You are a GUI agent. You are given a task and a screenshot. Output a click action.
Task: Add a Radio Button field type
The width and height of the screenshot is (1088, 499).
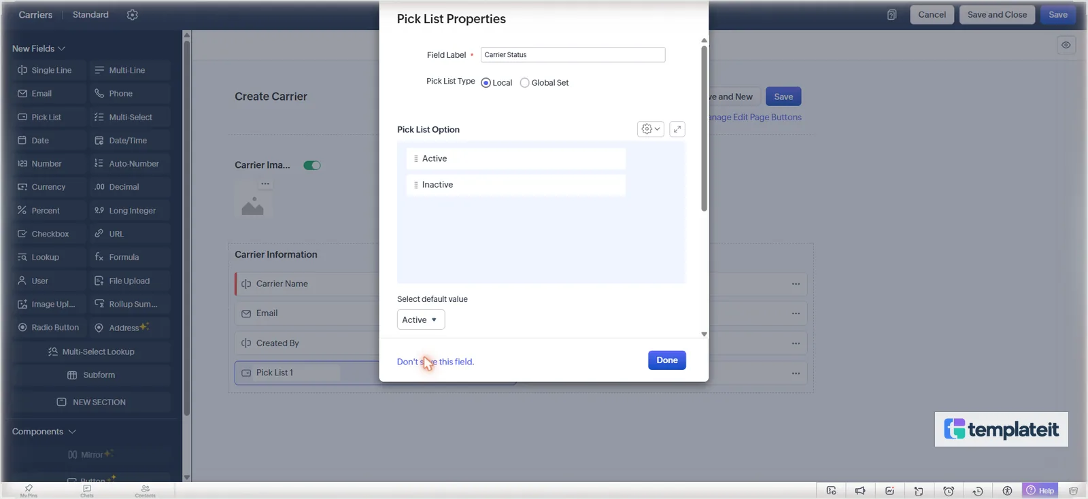coord(50,328)
